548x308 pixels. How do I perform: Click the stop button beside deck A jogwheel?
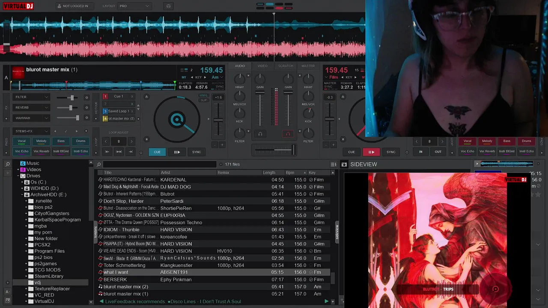146,139
